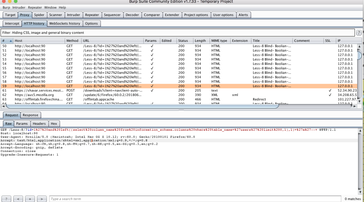This screenshot has height=202, width=364.
Task: Switch to the Proxy tab
Action: [x=25, y=15]
